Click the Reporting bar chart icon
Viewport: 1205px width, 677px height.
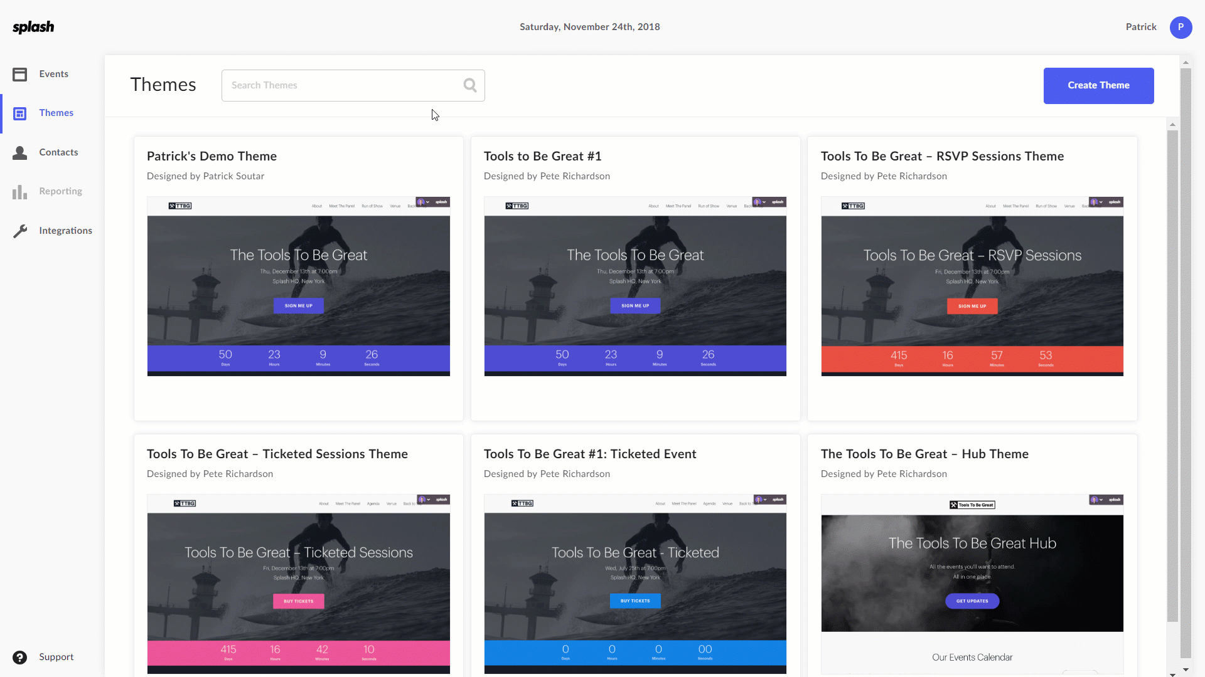(19, 192)
